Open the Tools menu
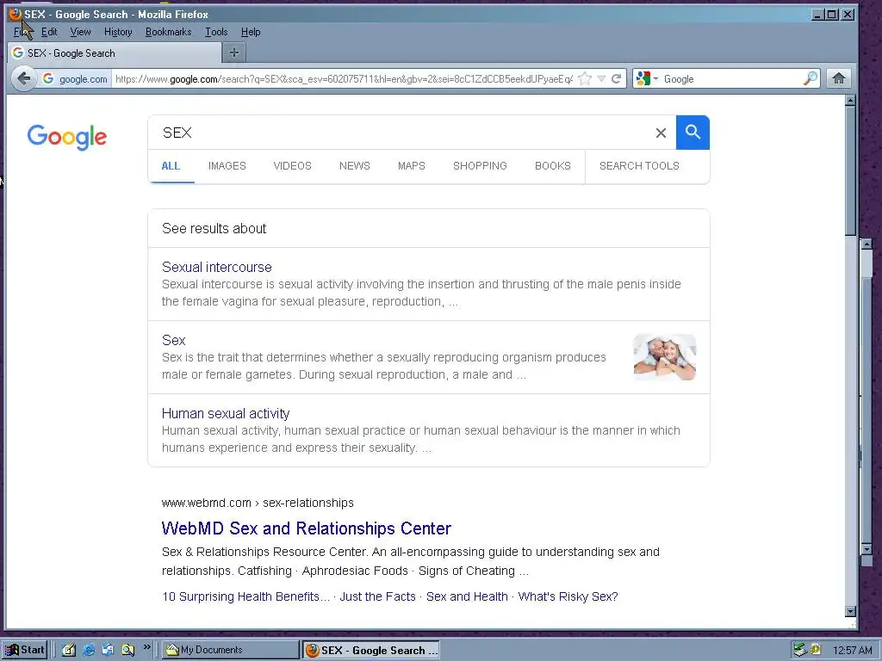The width and height of the screenshot is (882, 661). pyautogui.click(x=216, y=32)
